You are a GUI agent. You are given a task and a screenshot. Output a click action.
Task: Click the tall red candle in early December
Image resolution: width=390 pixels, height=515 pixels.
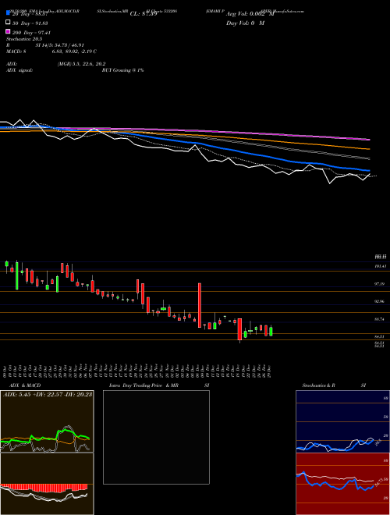[x=200, y=305]
